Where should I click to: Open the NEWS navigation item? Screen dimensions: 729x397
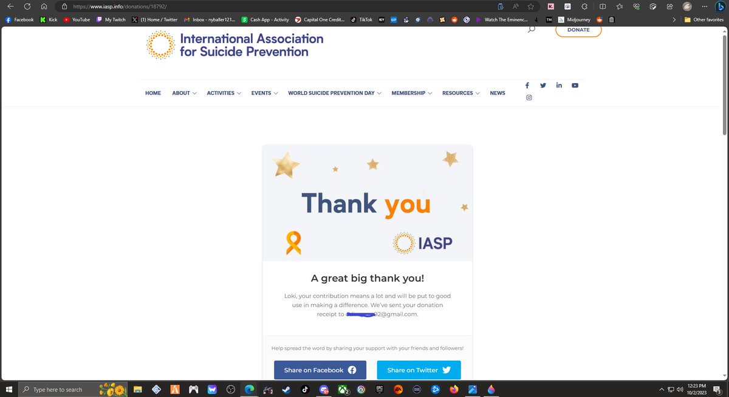coord(497,93)
